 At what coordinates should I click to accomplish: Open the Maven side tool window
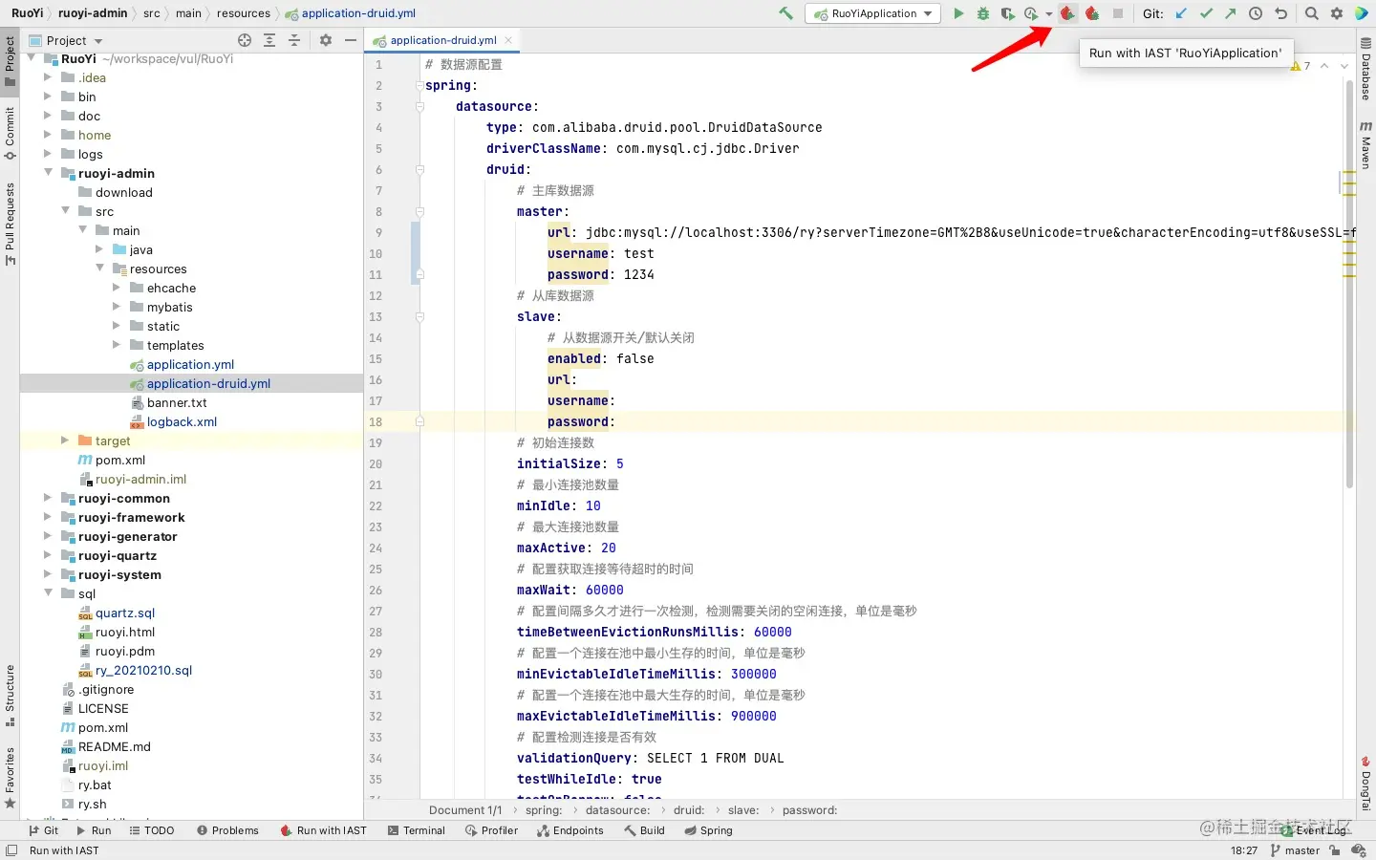(x=1365, y=144)
